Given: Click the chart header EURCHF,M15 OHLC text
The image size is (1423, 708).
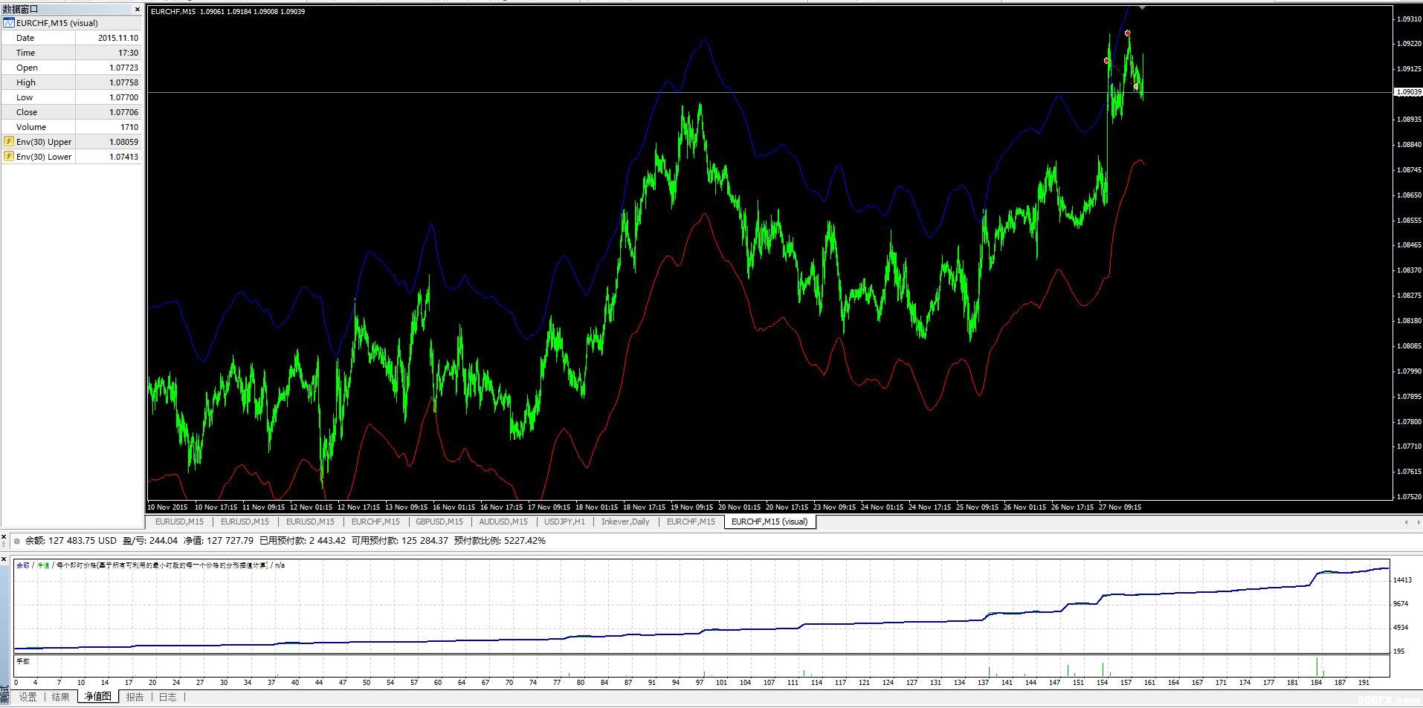Looking at the screenshot, I should [x=228, y=11].
